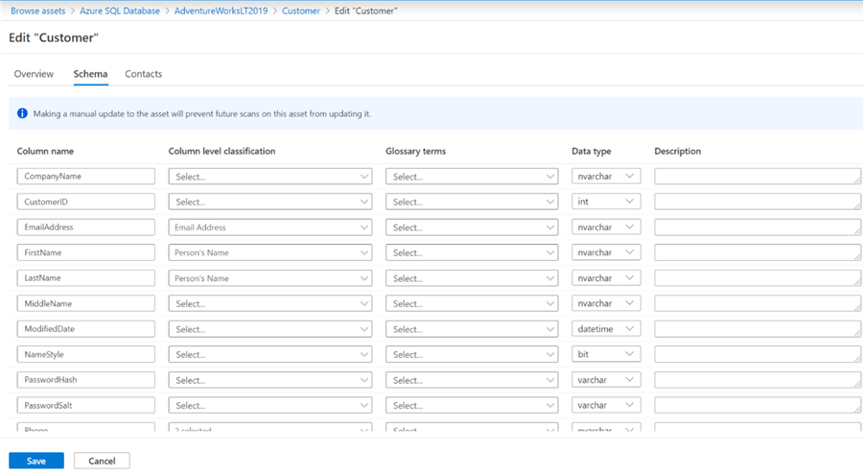Open Glossary terms dropdown for PasswordHash

pos(472,380)
